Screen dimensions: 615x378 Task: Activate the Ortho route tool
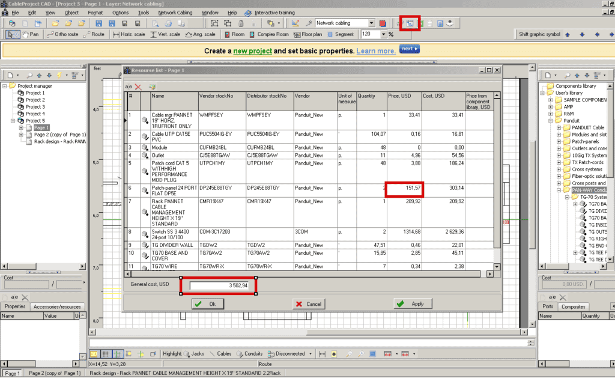(63, 34)
